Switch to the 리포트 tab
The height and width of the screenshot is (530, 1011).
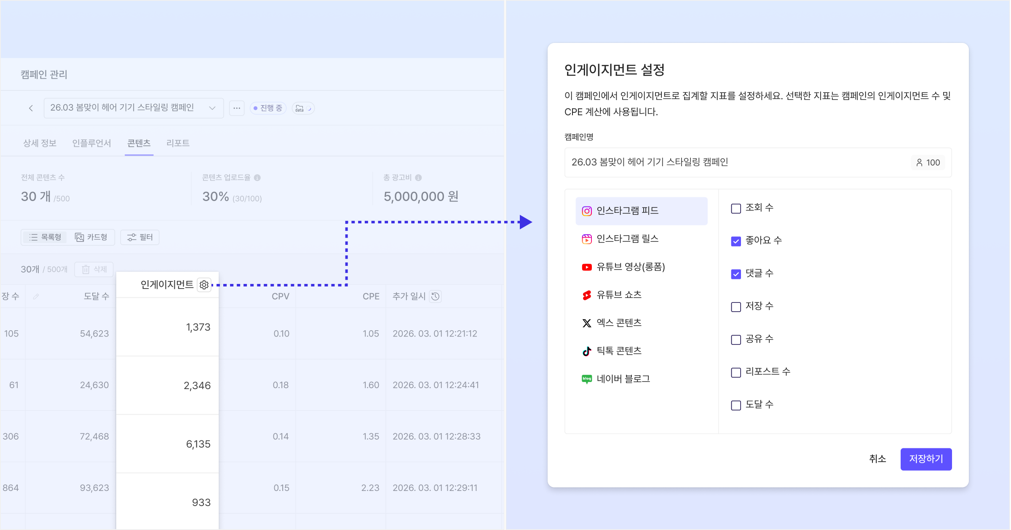tap(178, 143)
